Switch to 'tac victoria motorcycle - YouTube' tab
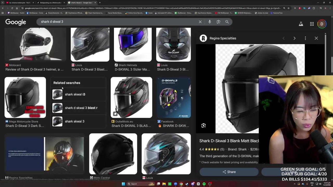 tap(20, 3)
